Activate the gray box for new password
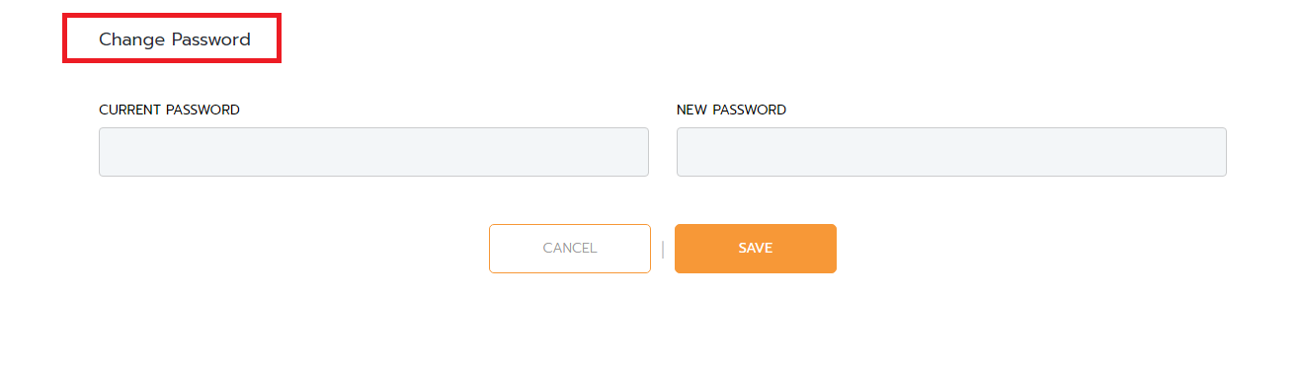 [951, 152]
